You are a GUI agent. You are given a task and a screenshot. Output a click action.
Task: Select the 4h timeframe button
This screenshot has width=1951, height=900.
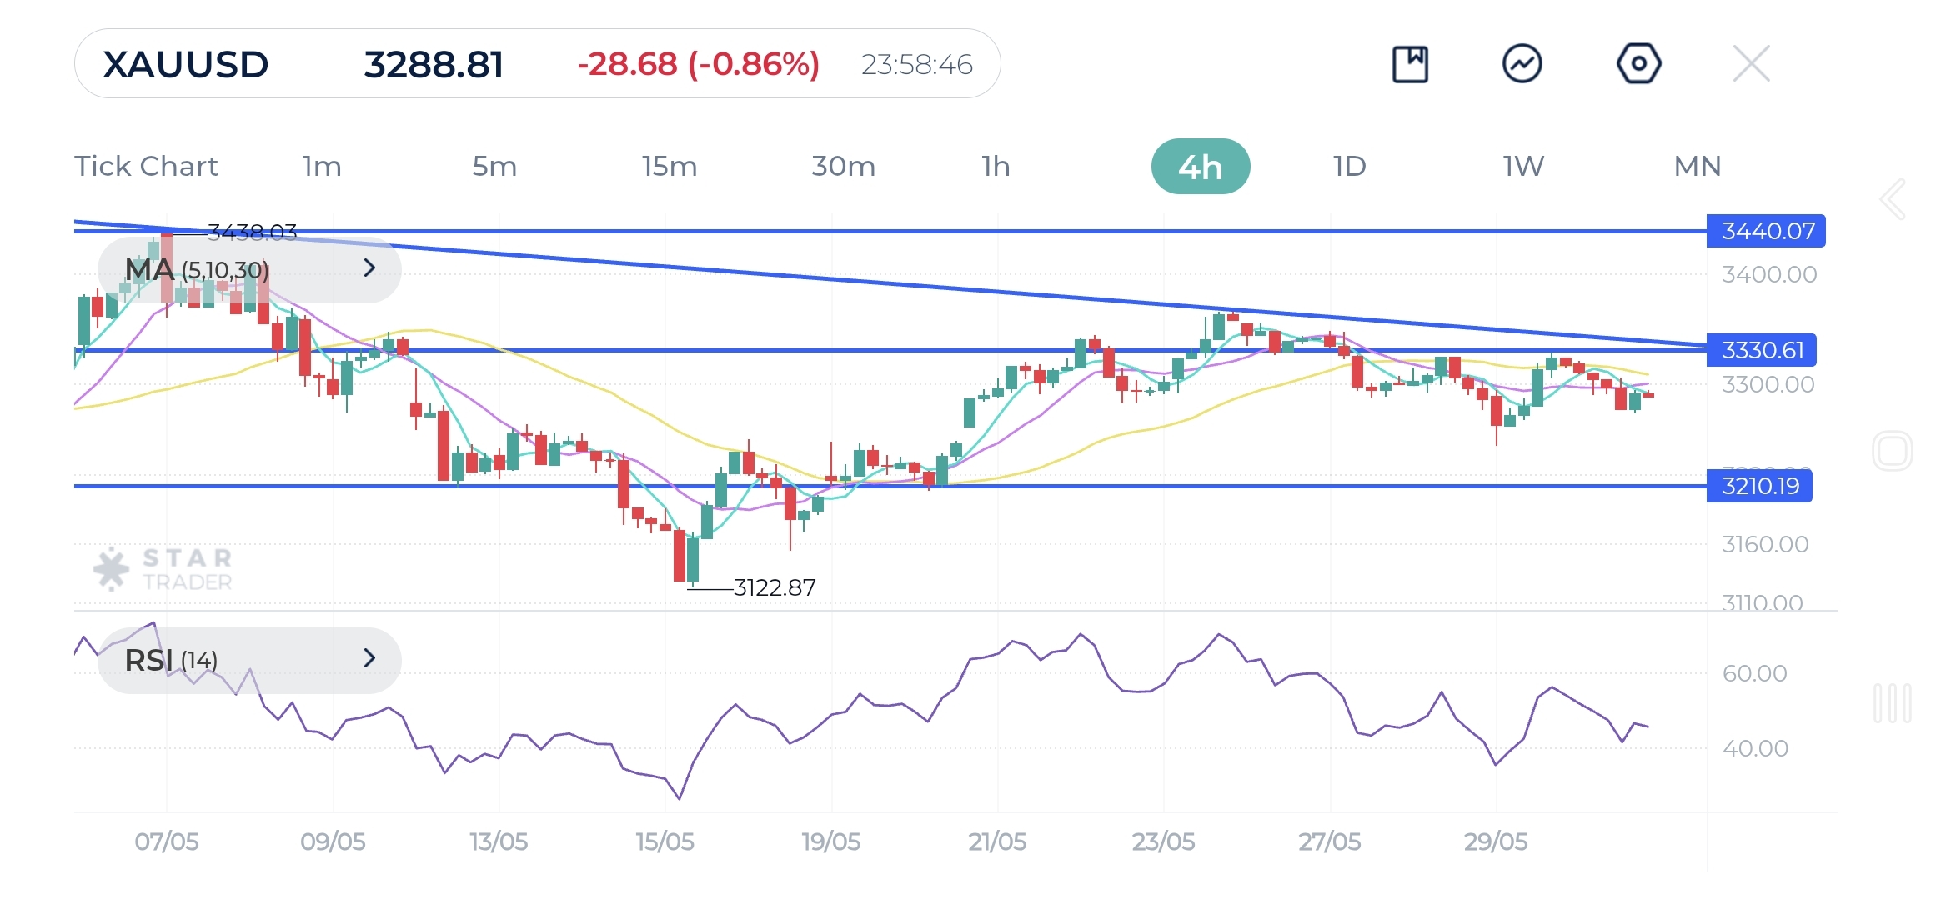[1200, 167]
